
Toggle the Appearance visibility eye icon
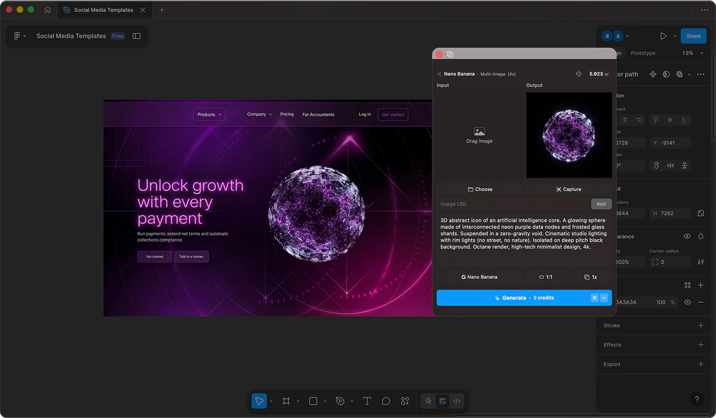pos(687,236)
